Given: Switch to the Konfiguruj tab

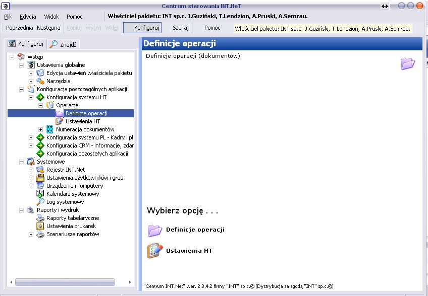Looking at the screenshot, I should click(x=26, y=44).
